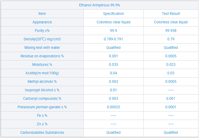Click Appearance specification Colorless clear liquid
Image resolution: width=199 pixels, height=138 pixels.
click(x=113, y=22)
